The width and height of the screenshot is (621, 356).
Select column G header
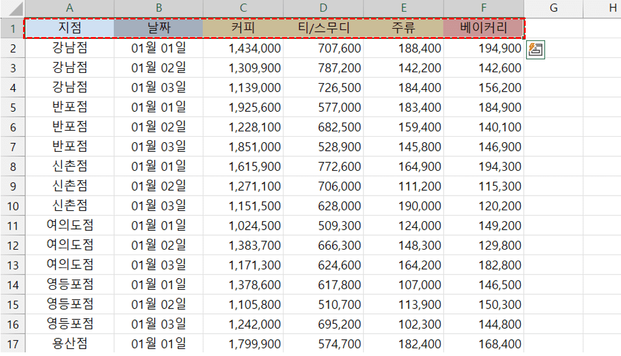point(553,8)
